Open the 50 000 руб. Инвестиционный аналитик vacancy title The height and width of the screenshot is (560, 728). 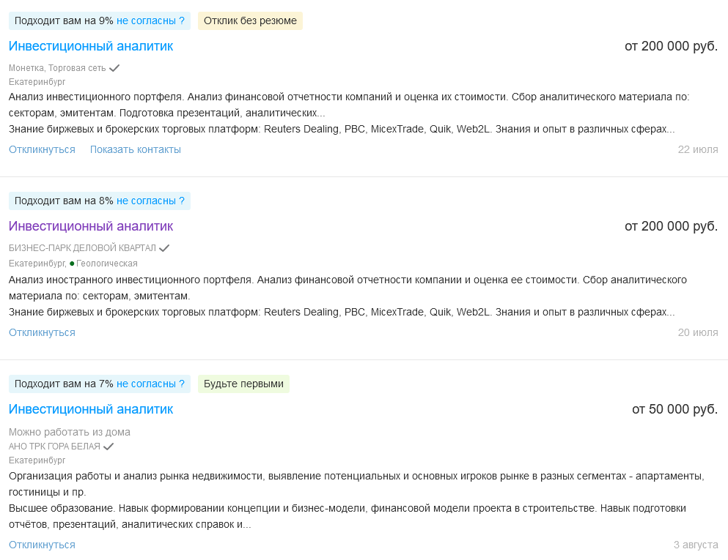91,409
